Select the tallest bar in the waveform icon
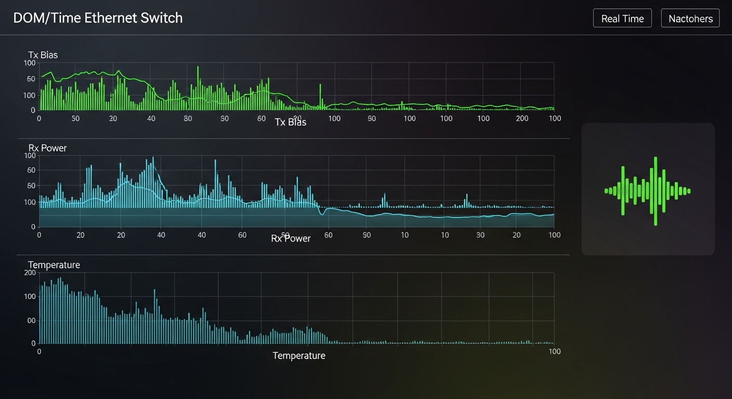 656,190
